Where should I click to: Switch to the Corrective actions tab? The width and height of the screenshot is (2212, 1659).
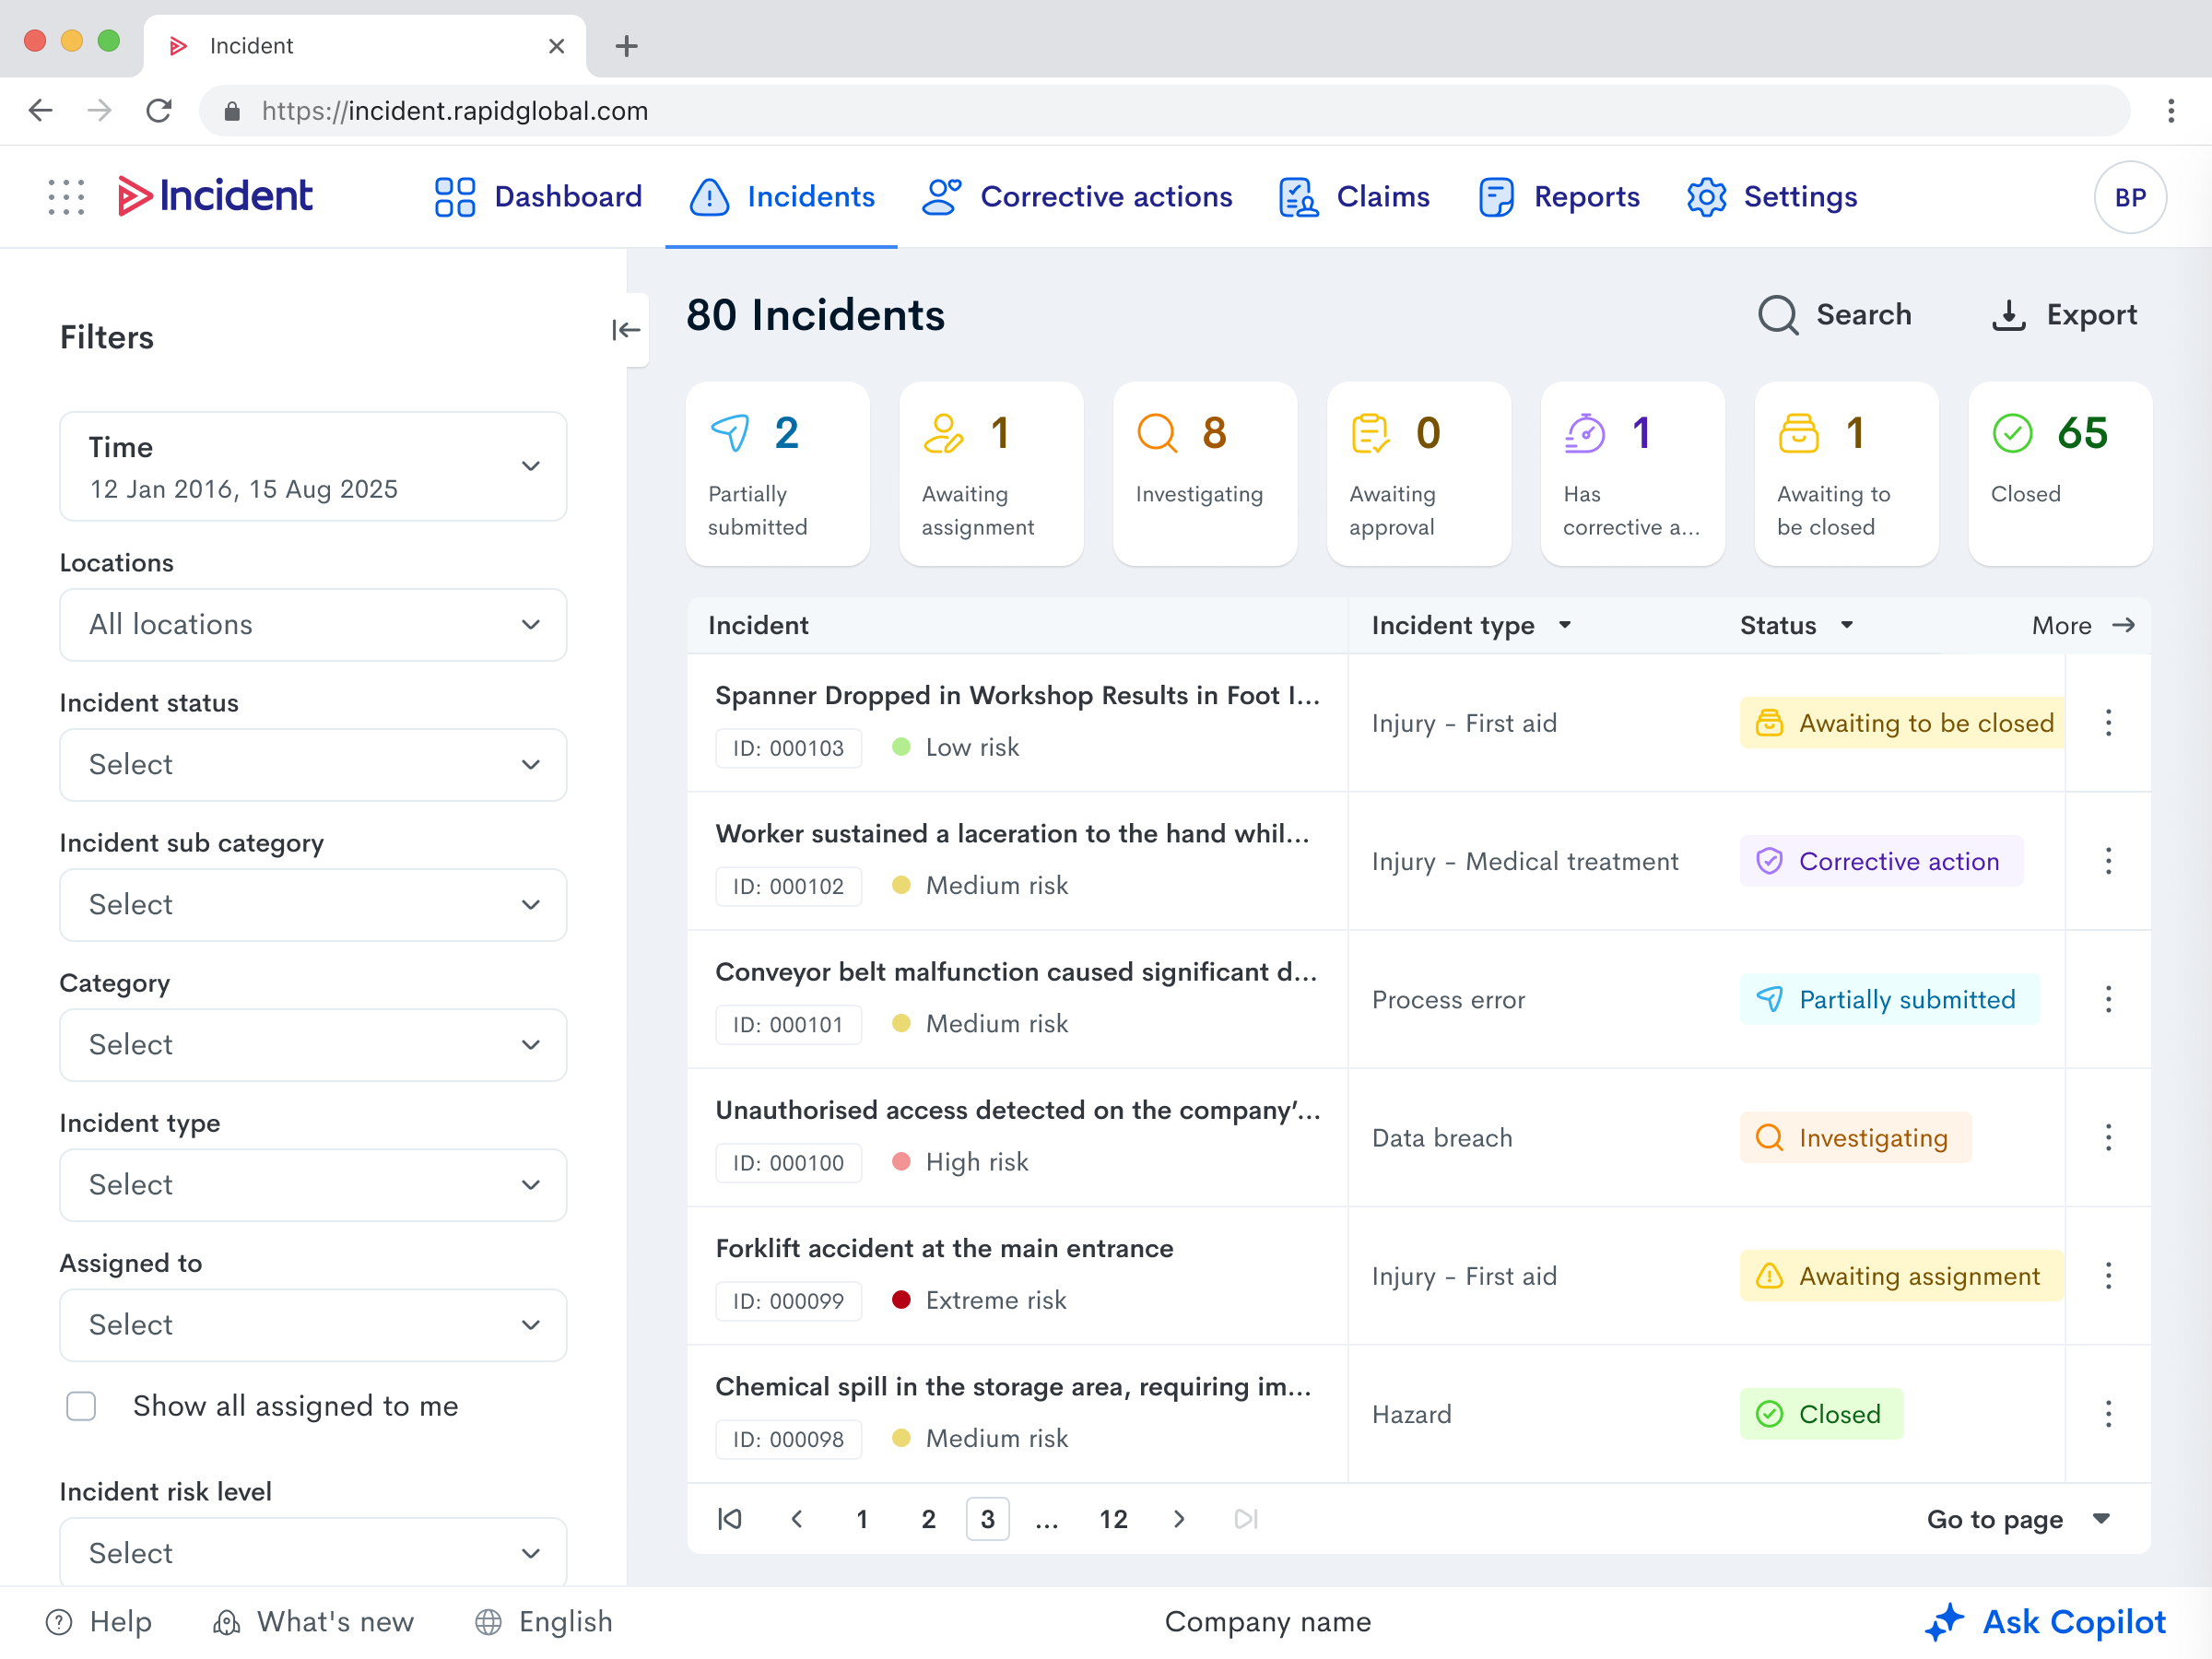(1077, 197)
